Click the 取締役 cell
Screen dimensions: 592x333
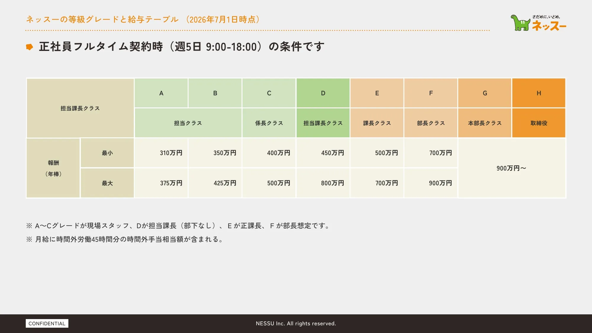[539, 123]
